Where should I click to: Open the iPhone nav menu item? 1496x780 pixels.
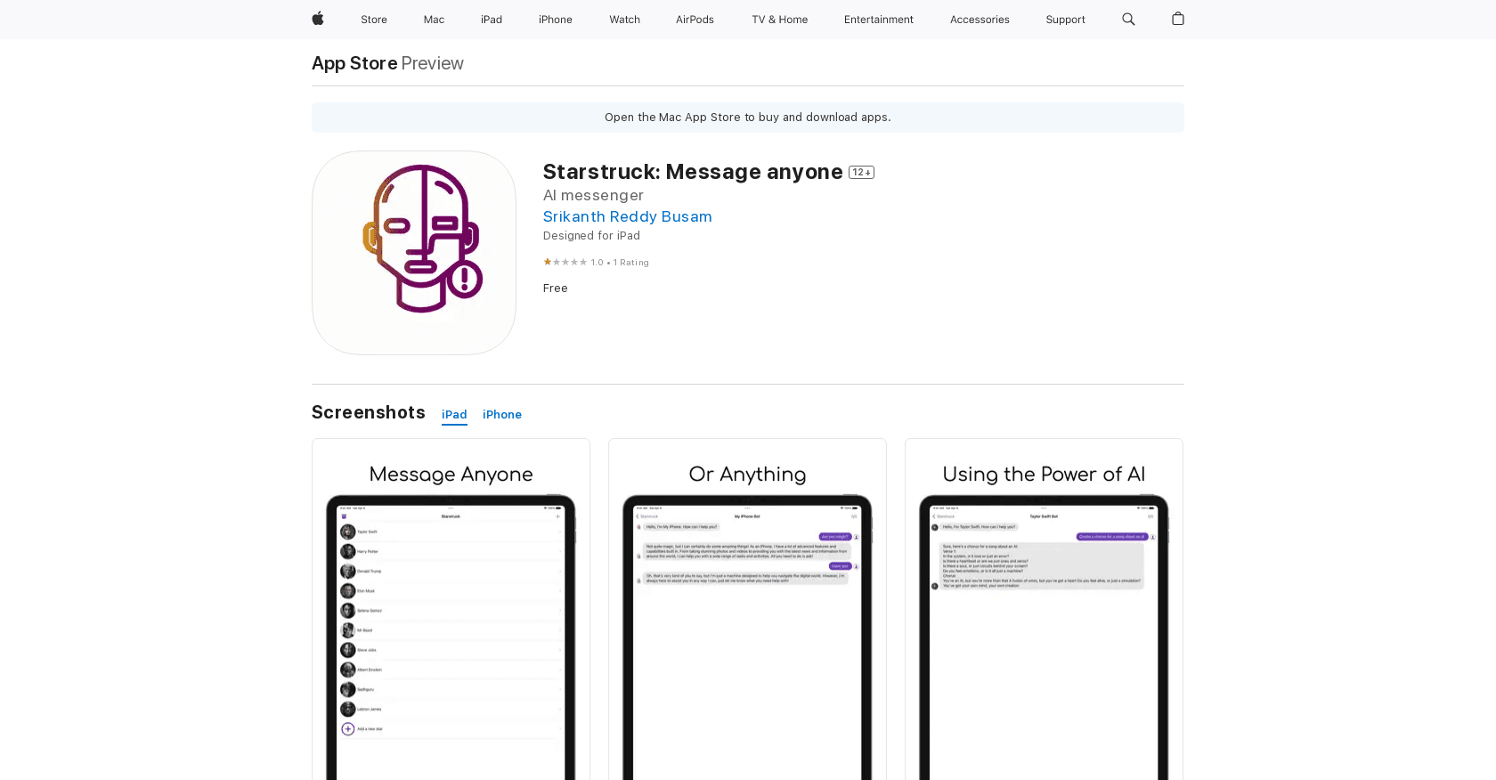(x=556, y=20)
